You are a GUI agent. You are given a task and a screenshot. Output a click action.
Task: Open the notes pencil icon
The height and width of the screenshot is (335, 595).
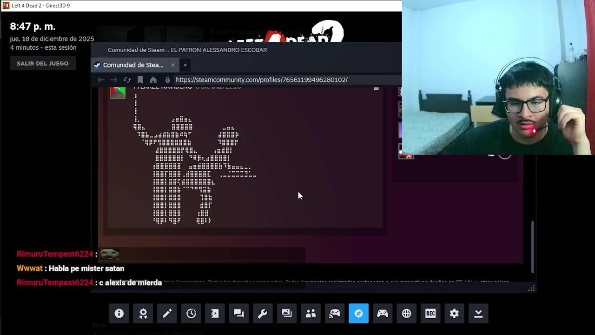click(167, 314)
